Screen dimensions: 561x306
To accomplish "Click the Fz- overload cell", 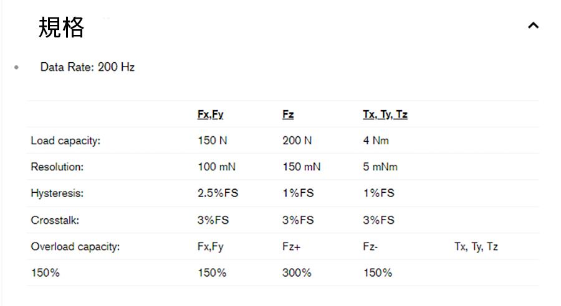I will point(370,246).
